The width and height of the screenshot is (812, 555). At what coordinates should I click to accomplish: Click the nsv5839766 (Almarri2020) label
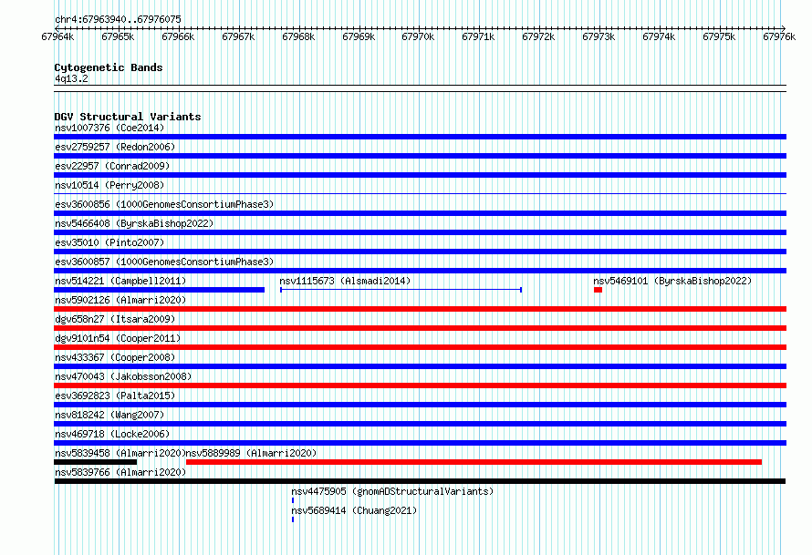click(x=120, y=472)
